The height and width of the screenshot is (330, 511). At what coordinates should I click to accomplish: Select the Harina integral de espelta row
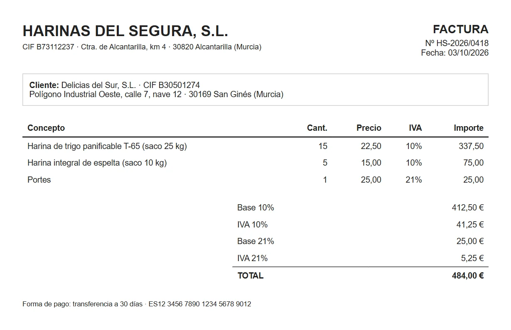click(x=255, y=163)
